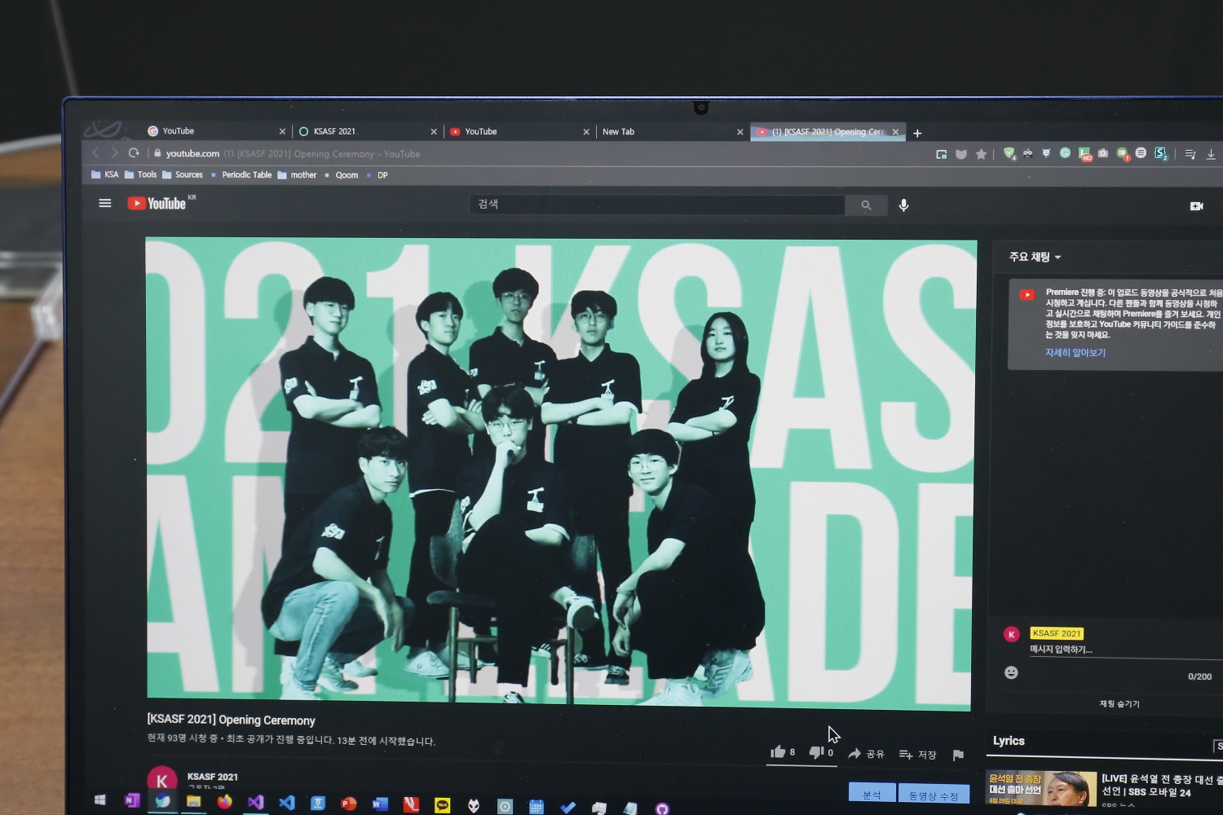The image size is (1223, 815).
Task: Open the 윤석열 SBS live video thumbnail
Action: tap(1041, 787)
